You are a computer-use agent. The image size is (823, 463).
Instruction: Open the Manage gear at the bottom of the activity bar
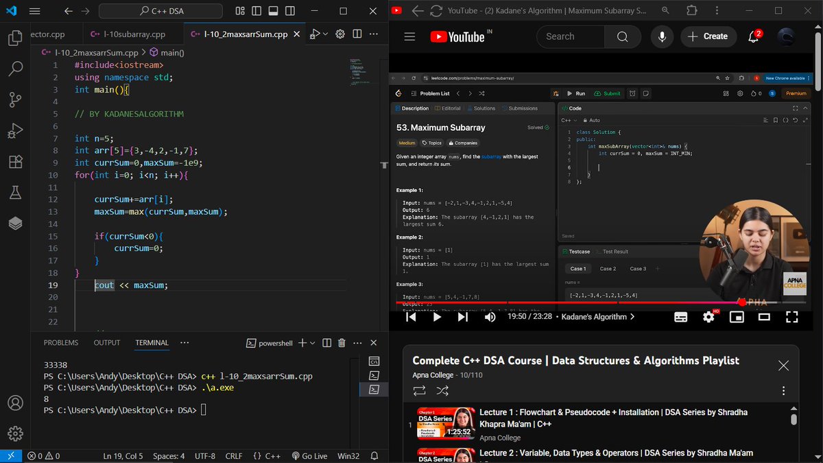pos(15,434)
